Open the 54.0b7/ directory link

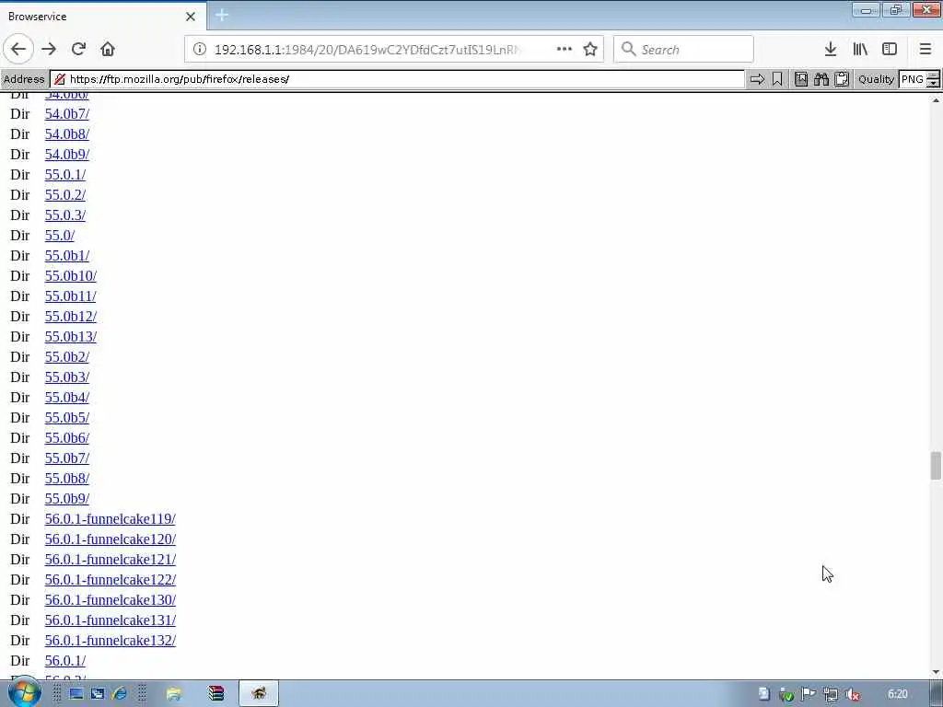66,113
